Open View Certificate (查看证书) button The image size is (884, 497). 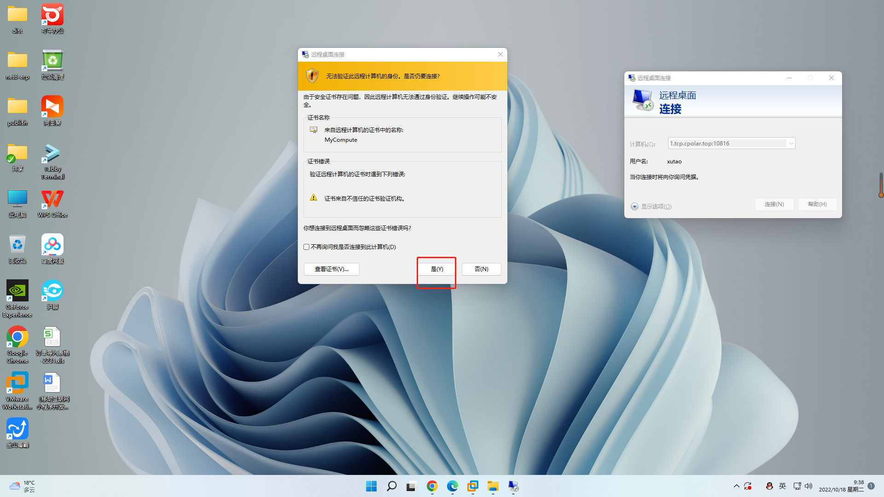pyautogui.click(x=331, y=269)
